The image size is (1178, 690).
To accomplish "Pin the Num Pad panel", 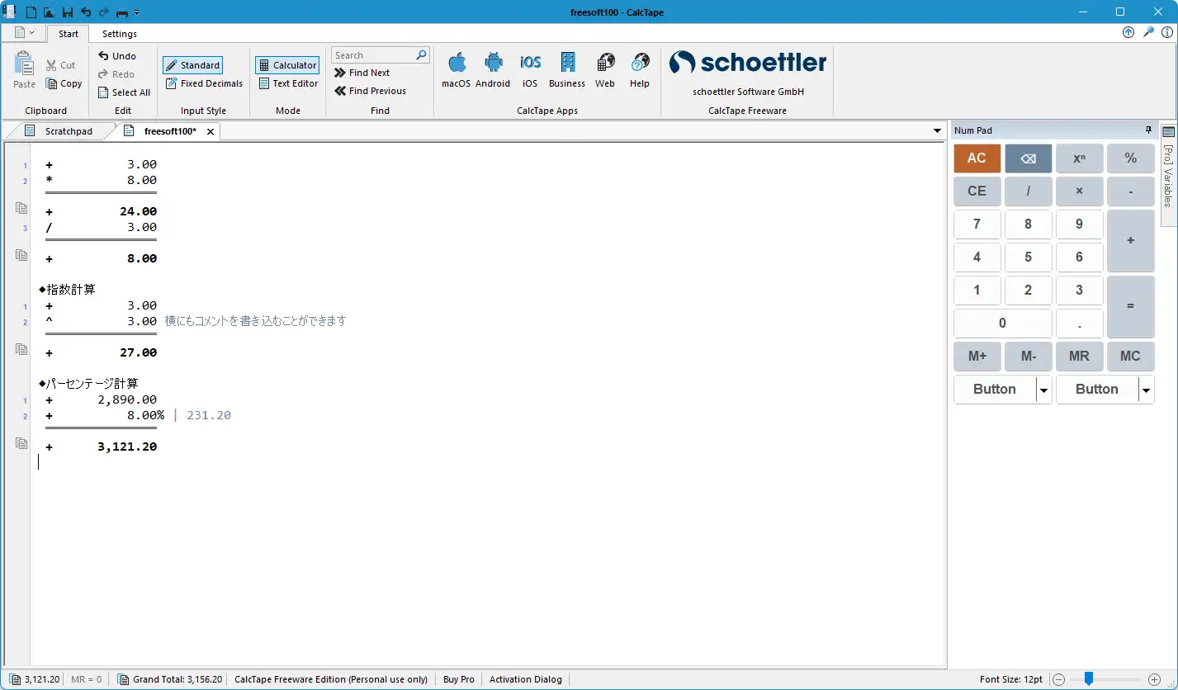I will click(x=1148, y=130).
